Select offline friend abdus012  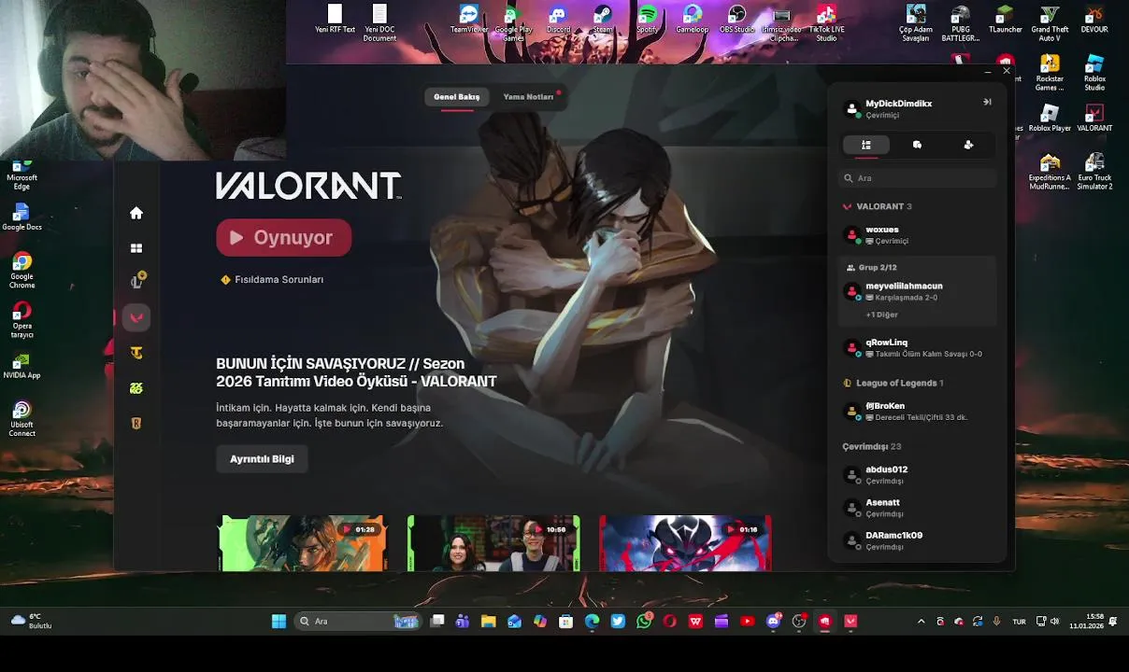pos(918,475)
